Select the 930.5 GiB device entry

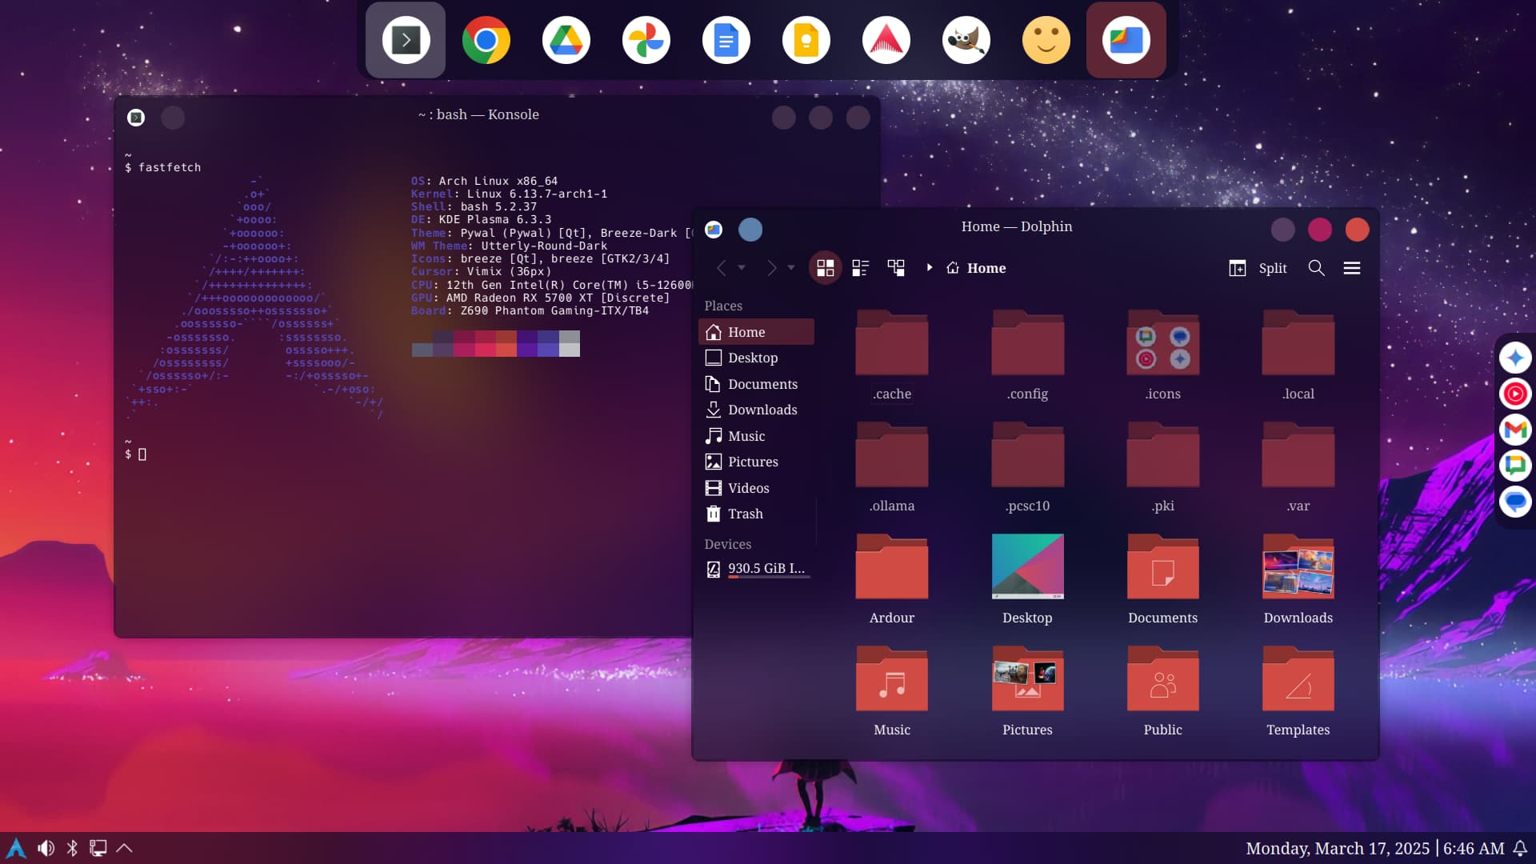[x=756, y=569]
